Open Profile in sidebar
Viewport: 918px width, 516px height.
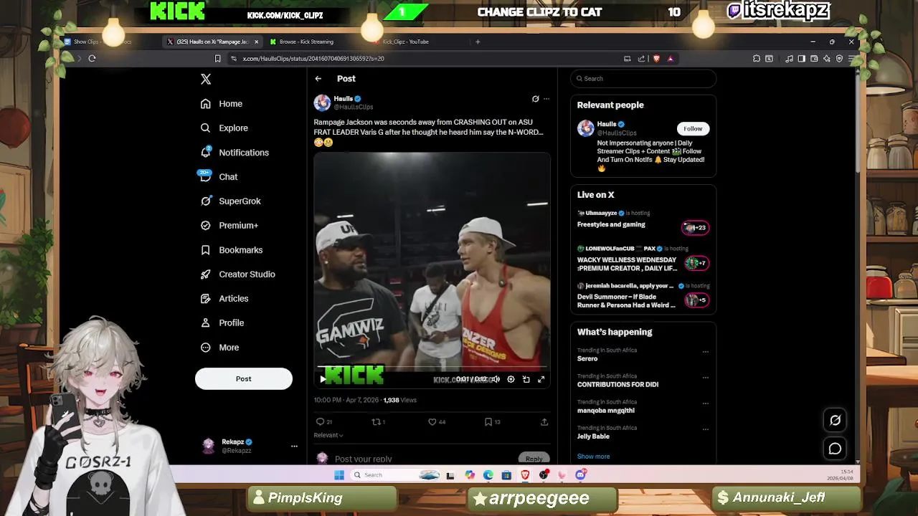(222, 323)
